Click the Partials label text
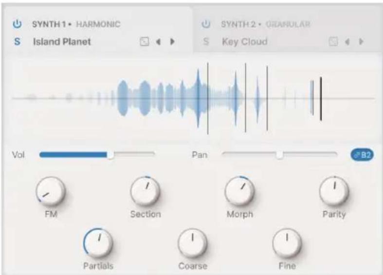The image size is (383, 275). point(98,266)
